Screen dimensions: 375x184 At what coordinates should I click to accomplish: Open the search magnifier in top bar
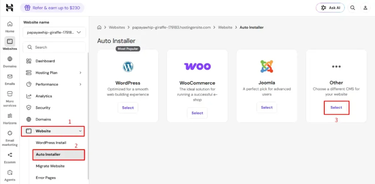click(353, 8)
